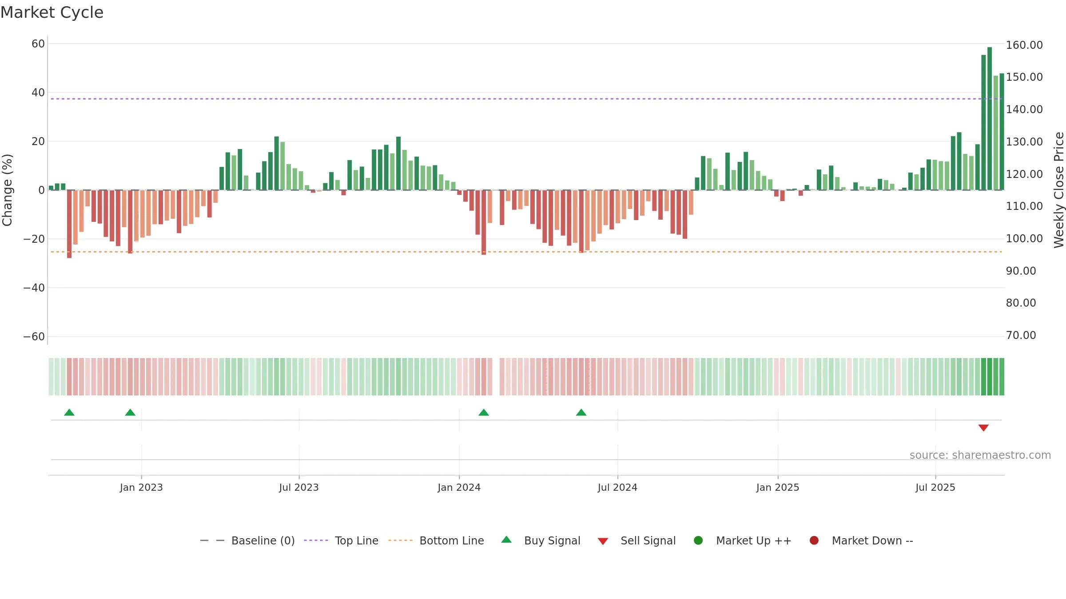
Task: Click the green Market Up circle in the legend
Action: [698, 540]
